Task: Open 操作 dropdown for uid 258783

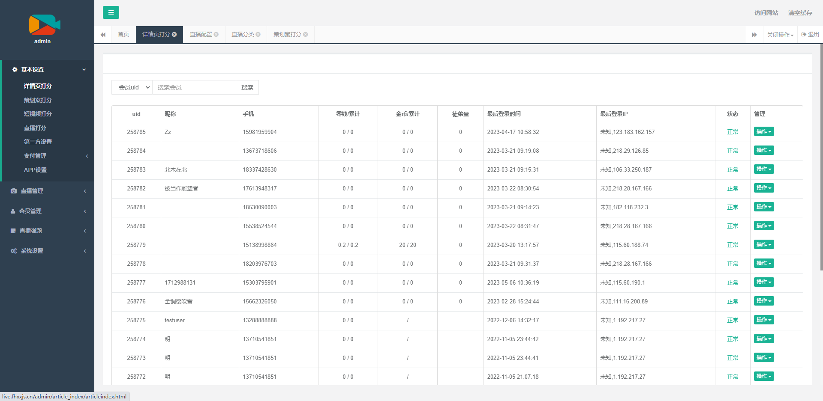Action: pos(764,169)
